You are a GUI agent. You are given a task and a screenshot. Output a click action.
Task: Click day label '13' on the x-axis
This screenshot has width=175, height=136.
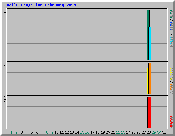point(72,132)
